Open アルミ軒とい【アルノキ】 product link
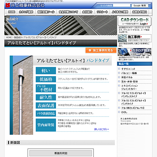 click(133, 108)
